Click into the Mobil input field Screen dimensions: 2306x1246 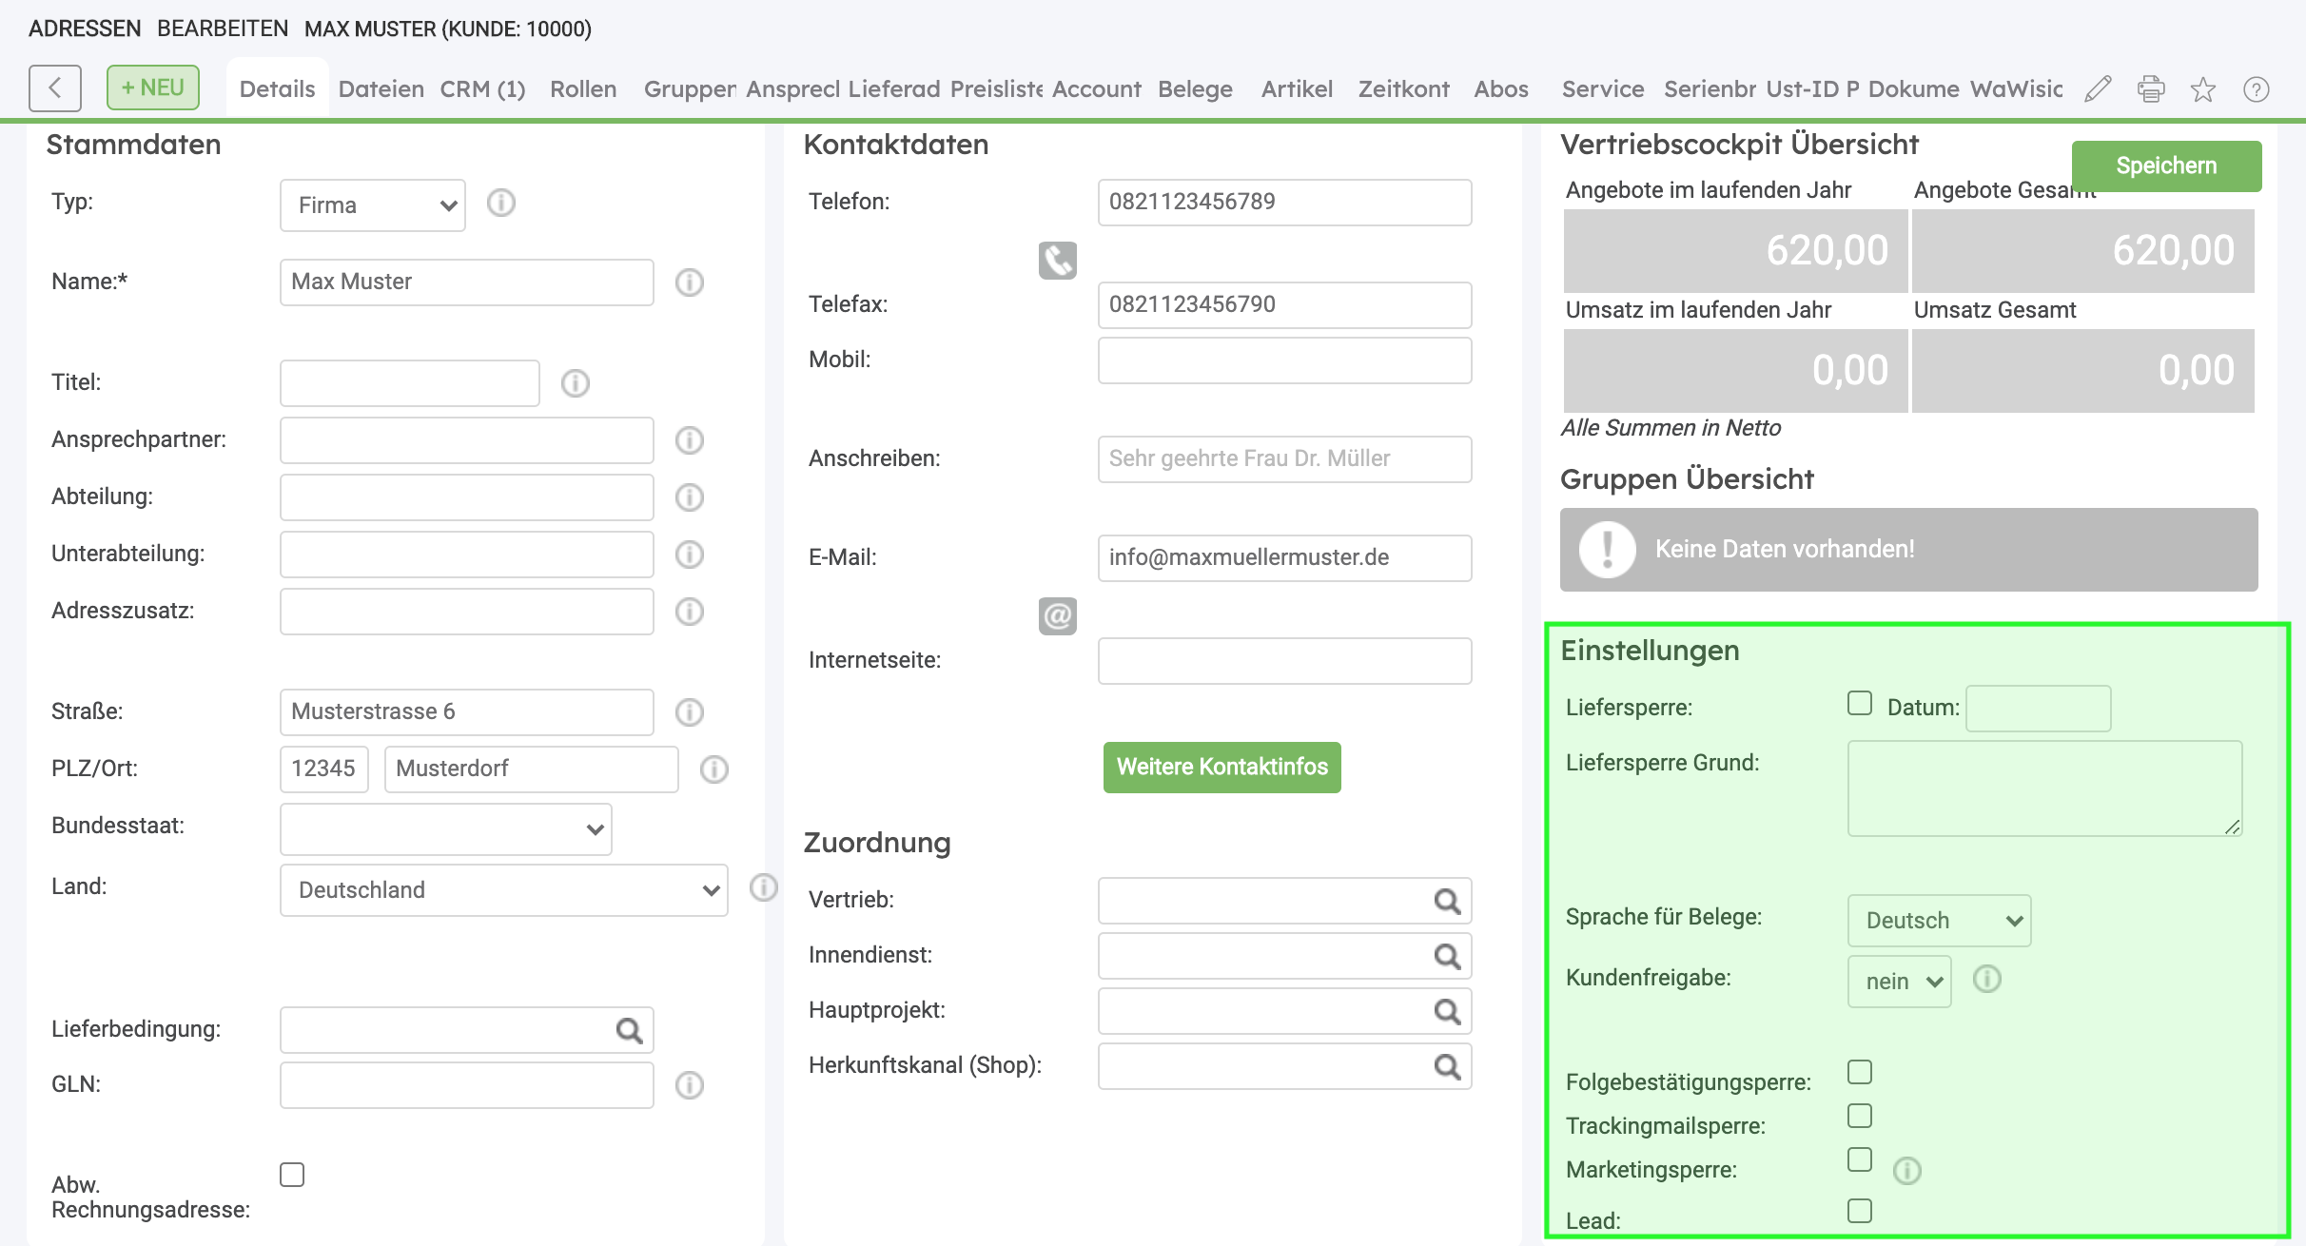click(x=1284, y=360)
